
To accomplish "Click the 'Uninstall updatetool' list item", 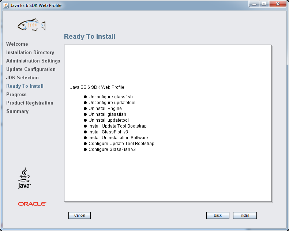I will (x=109, y=120).
